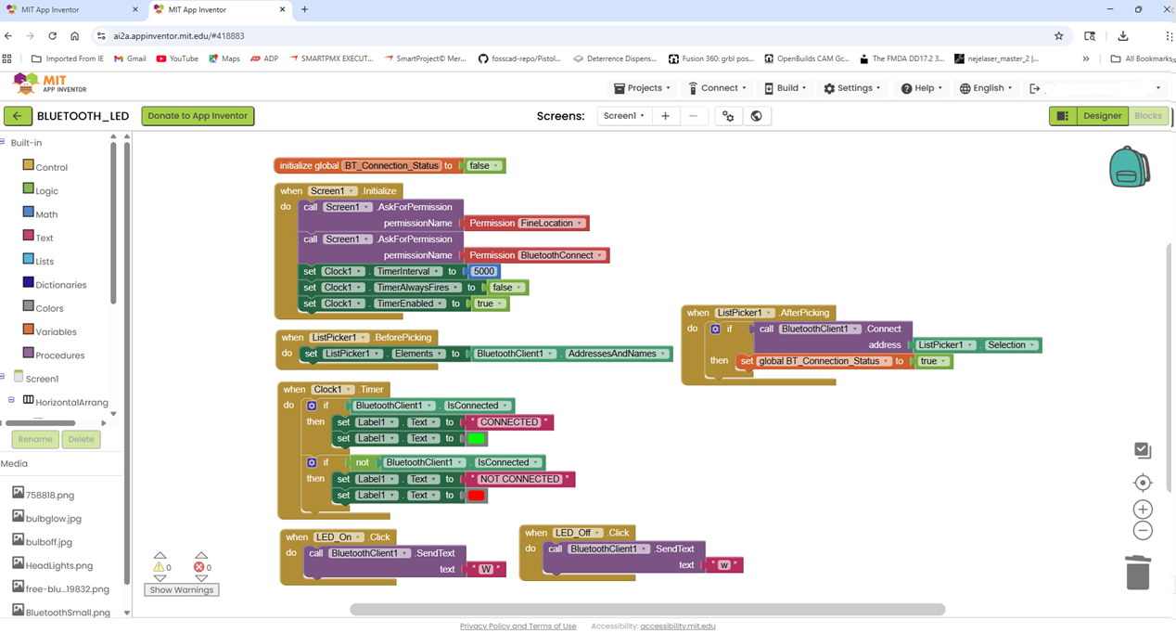Click the trash can icon
The image size is (1176, 633).
(1137, 572)
